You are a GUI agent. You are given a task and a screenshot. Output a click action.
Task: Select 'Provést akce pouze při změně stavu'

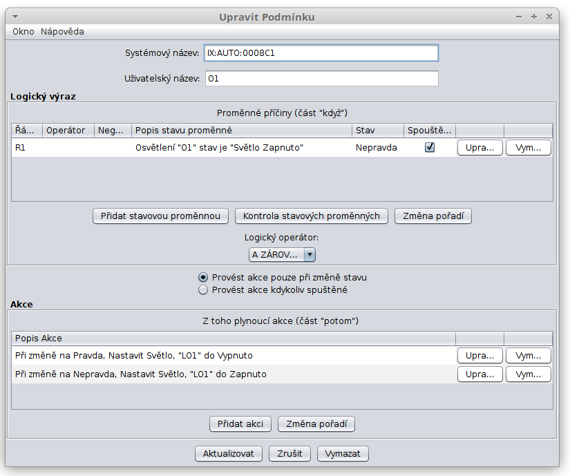tap(203, 277)
